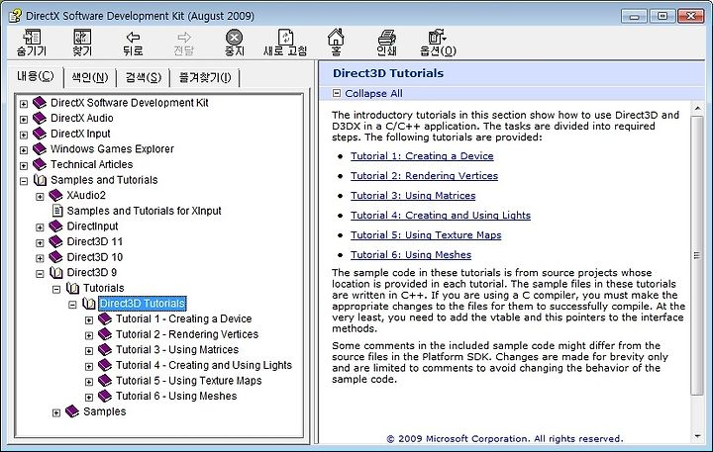This screenshot has height=452, width=713.
Task: Select the Technical Articles tree item
Action: point(91,164)
